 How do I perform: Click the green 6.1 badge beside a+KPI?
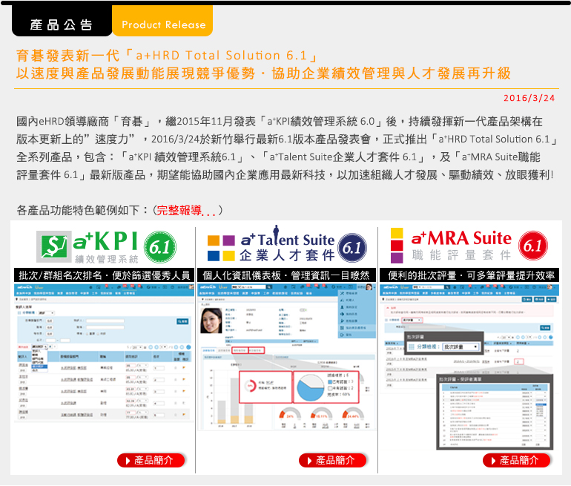[x=160, y=247]
